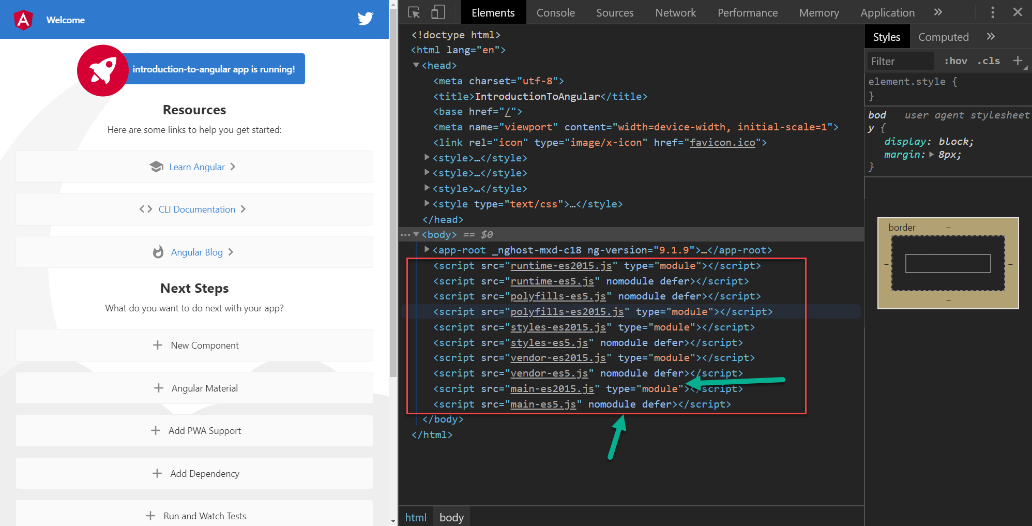Click the Add PWA Support card
1032x526 pixels.
coord(194,430)
